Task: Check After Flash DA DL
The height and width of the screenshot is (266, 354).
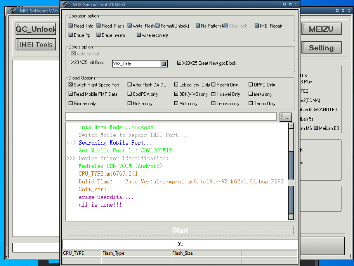Action: point(130,85)
